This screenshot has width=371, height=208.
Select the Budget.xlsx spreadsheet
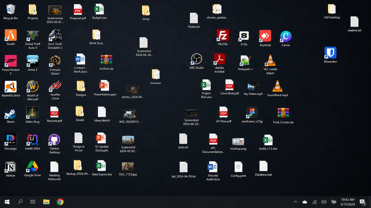[99, 9]
